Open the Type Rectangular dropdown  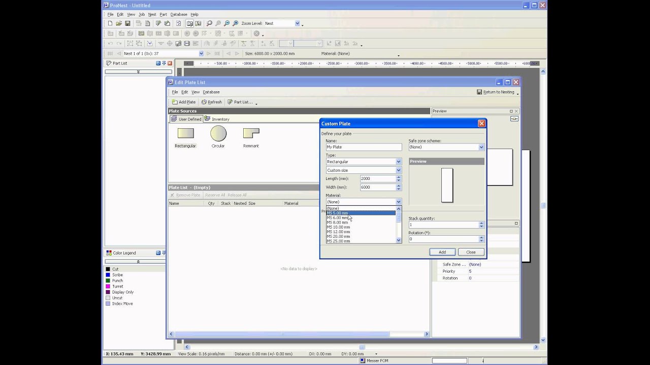399,162
